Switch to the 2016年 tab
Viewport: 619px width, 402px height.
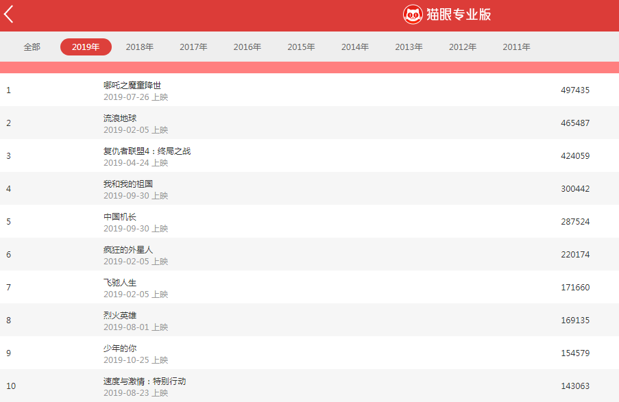(247, 47)
